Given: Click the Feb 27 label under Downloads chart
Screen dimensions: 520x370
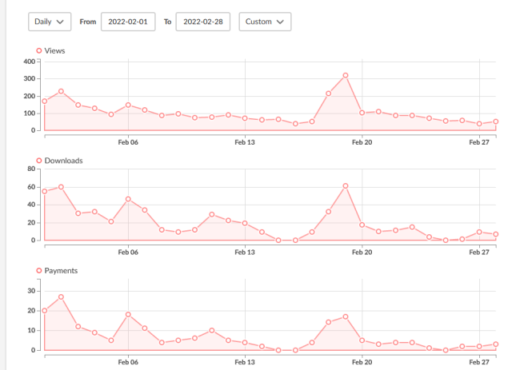Looking at the screenshot, I should [479, 253].
